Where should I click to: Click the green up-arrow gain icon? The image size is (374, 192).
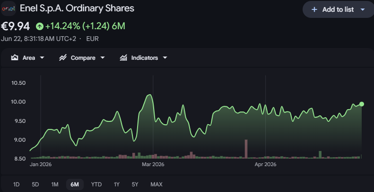coord(40,26)
